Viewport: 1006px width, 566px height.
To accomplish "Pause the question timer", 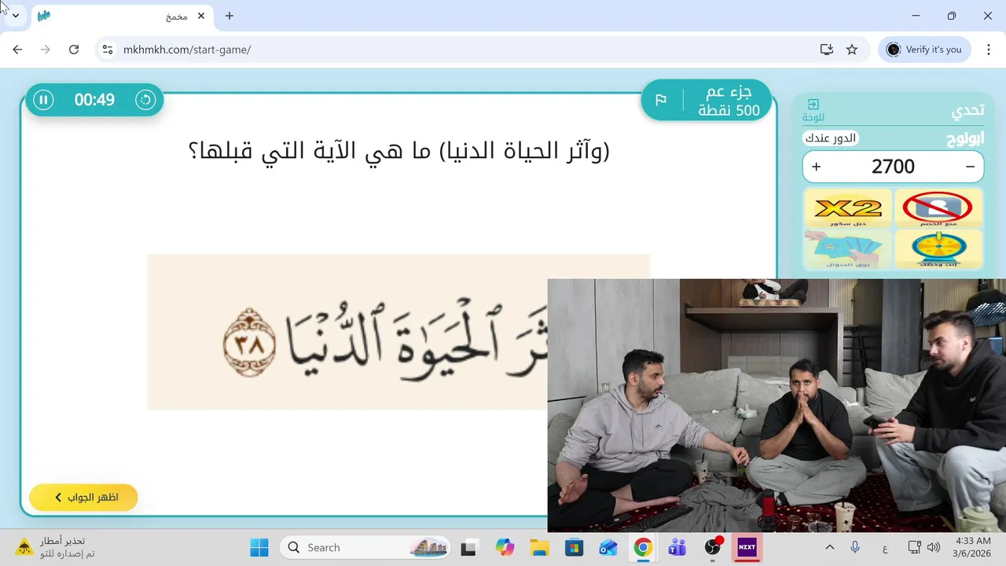I will pos(44,100).
